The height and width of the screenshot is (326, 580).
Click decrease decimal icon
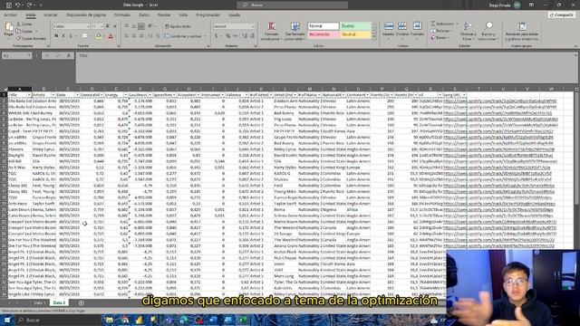pyautogui.click(x=252, y=36)
